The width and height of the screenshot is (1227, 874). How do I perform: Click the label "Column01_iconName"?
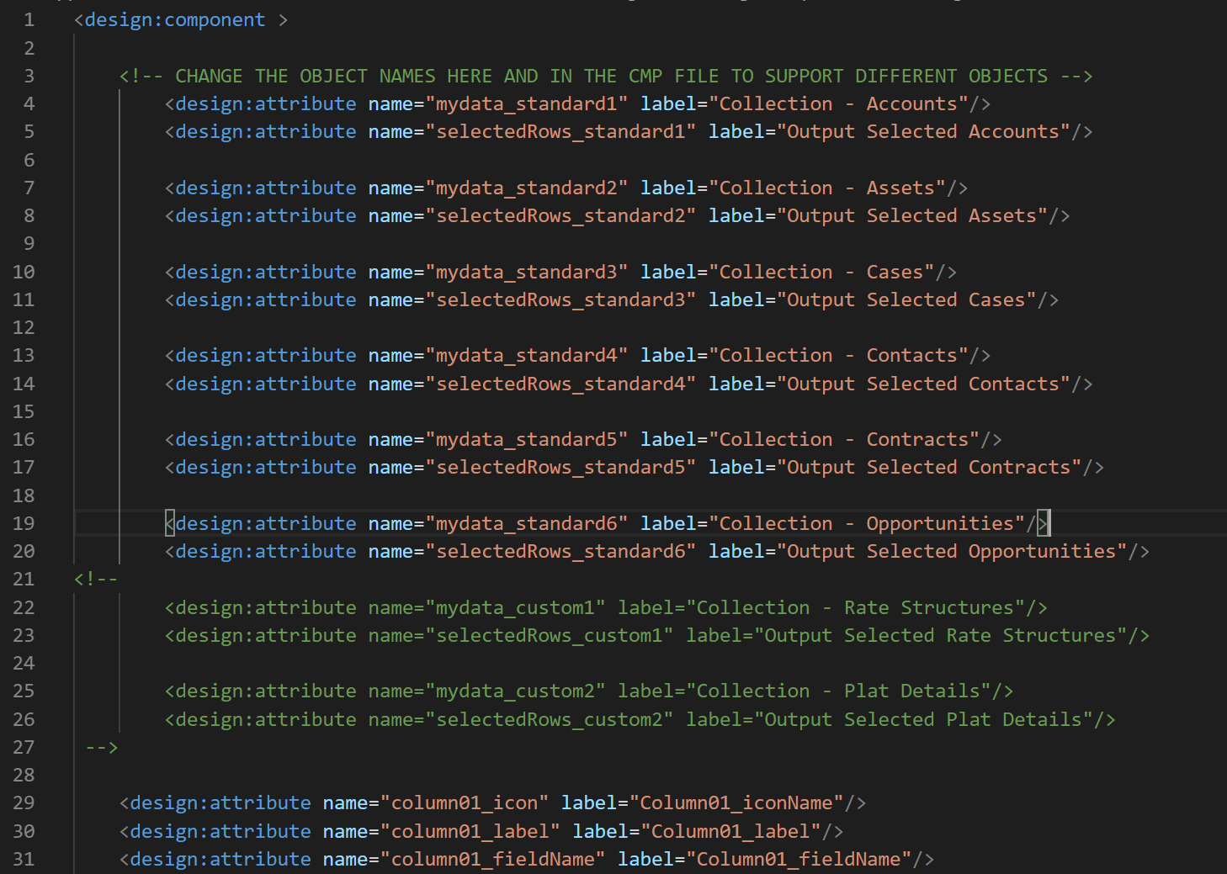(736, 803)
